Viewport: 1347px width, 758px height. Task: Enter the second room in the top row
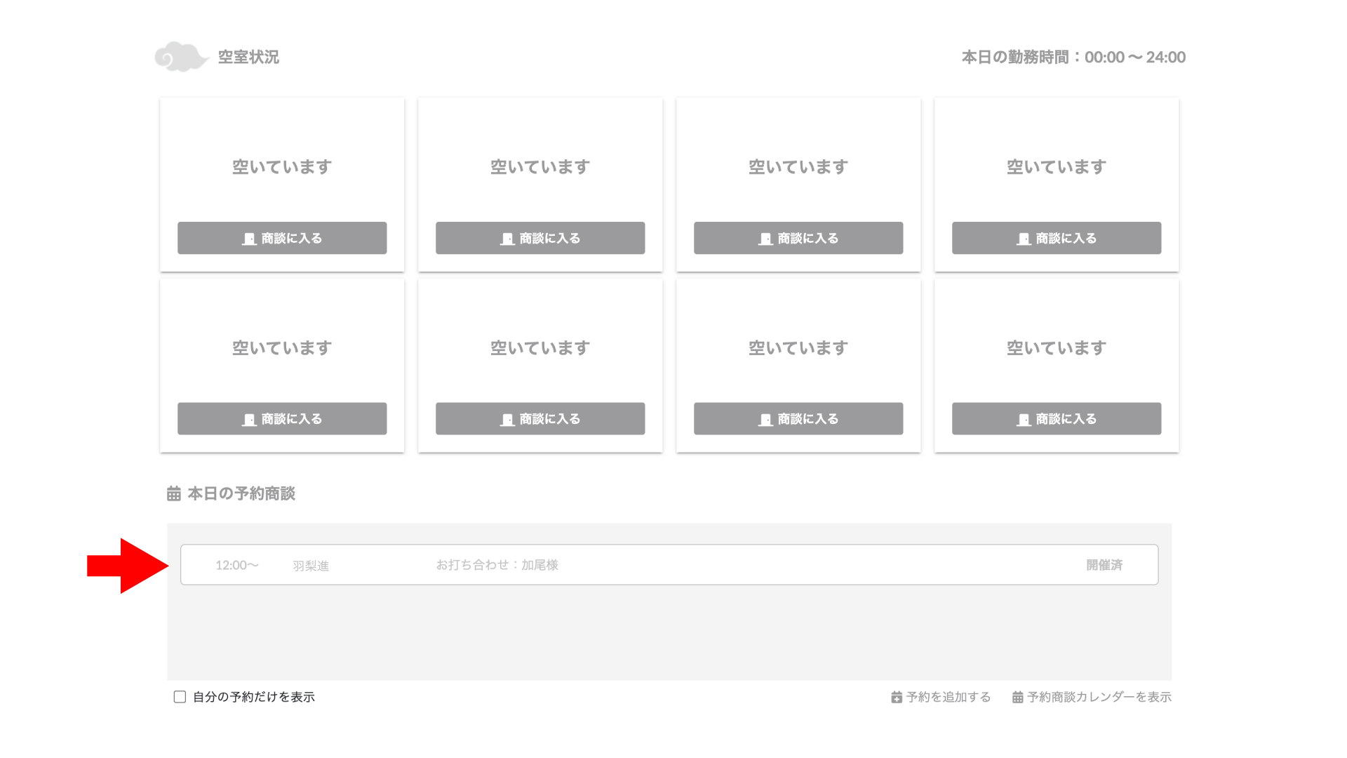point(540,238)
